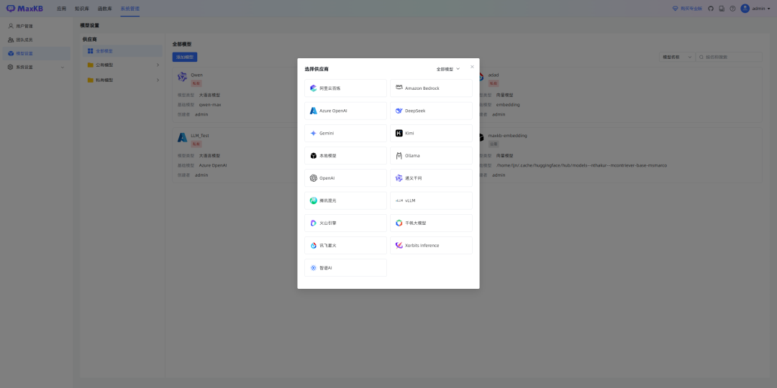This screenshot has width=777, height=388.
Task: Close the 选择供应商 dialog
Action: (x=472, y=67)
